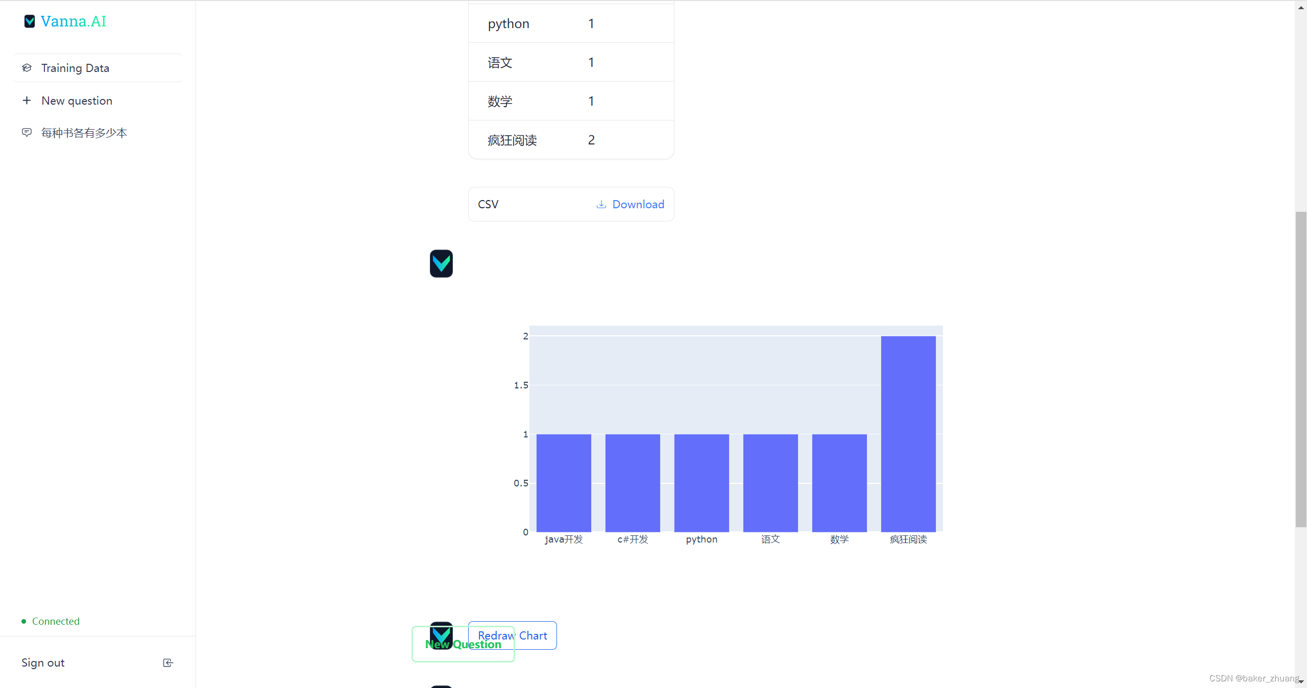Click the download icon in the CSV card

(x=601, y=204)
